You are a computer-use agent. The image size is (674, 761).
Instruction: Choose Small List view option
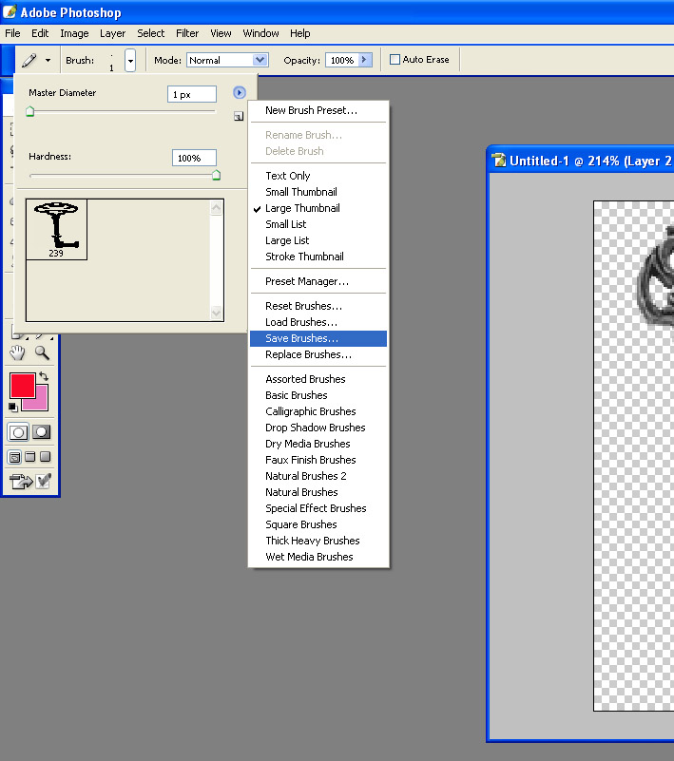[x=318, y=224]
